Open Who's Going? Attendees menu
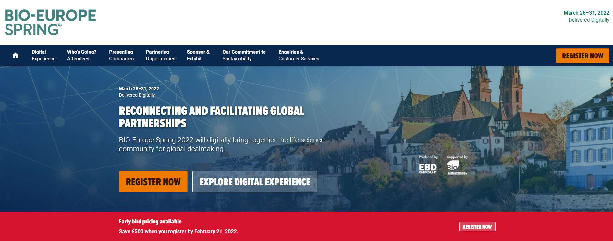Screen dimensions: 613x241 (82, 55)
